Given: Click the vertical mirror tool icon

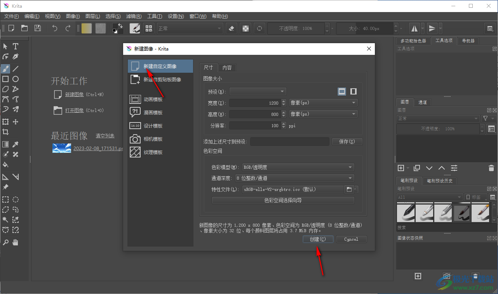Looking at the screenshot, I should coord(432,28).
